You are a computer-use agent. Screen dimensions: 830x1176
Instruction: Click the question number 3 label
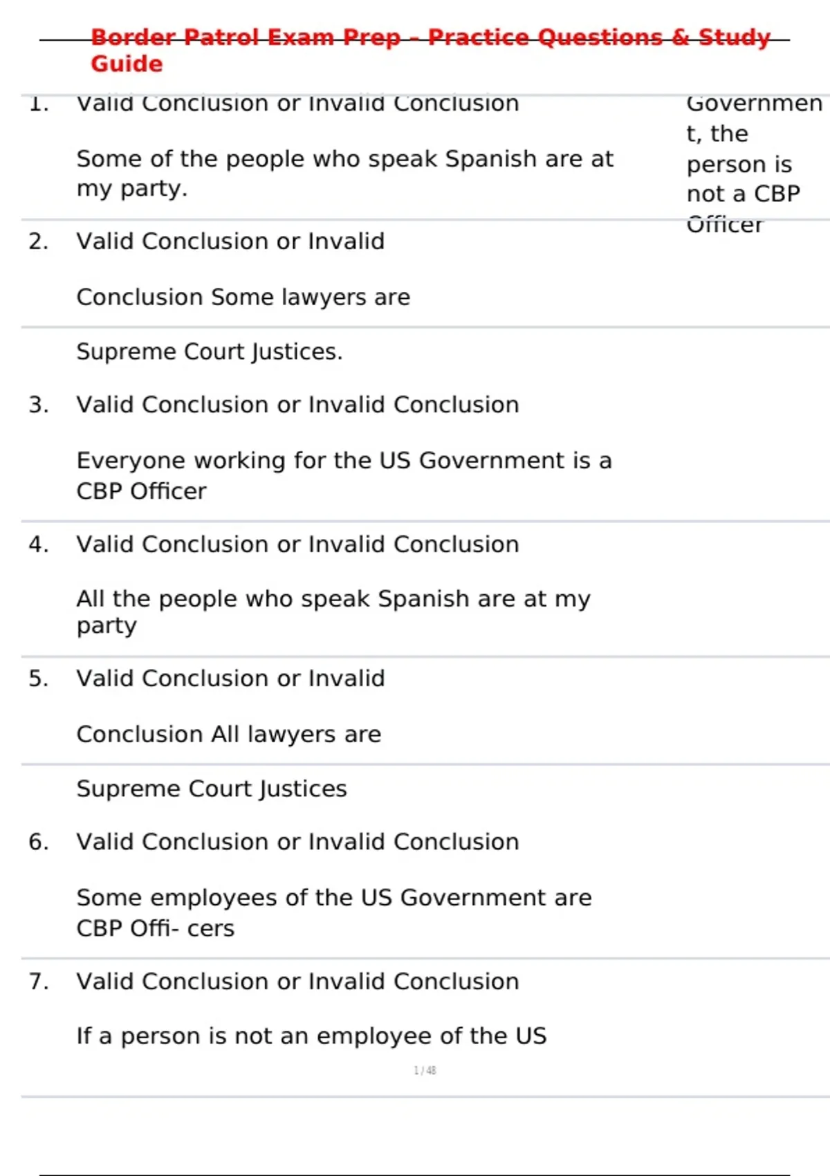pyautogui.click(x=39, y=405)
